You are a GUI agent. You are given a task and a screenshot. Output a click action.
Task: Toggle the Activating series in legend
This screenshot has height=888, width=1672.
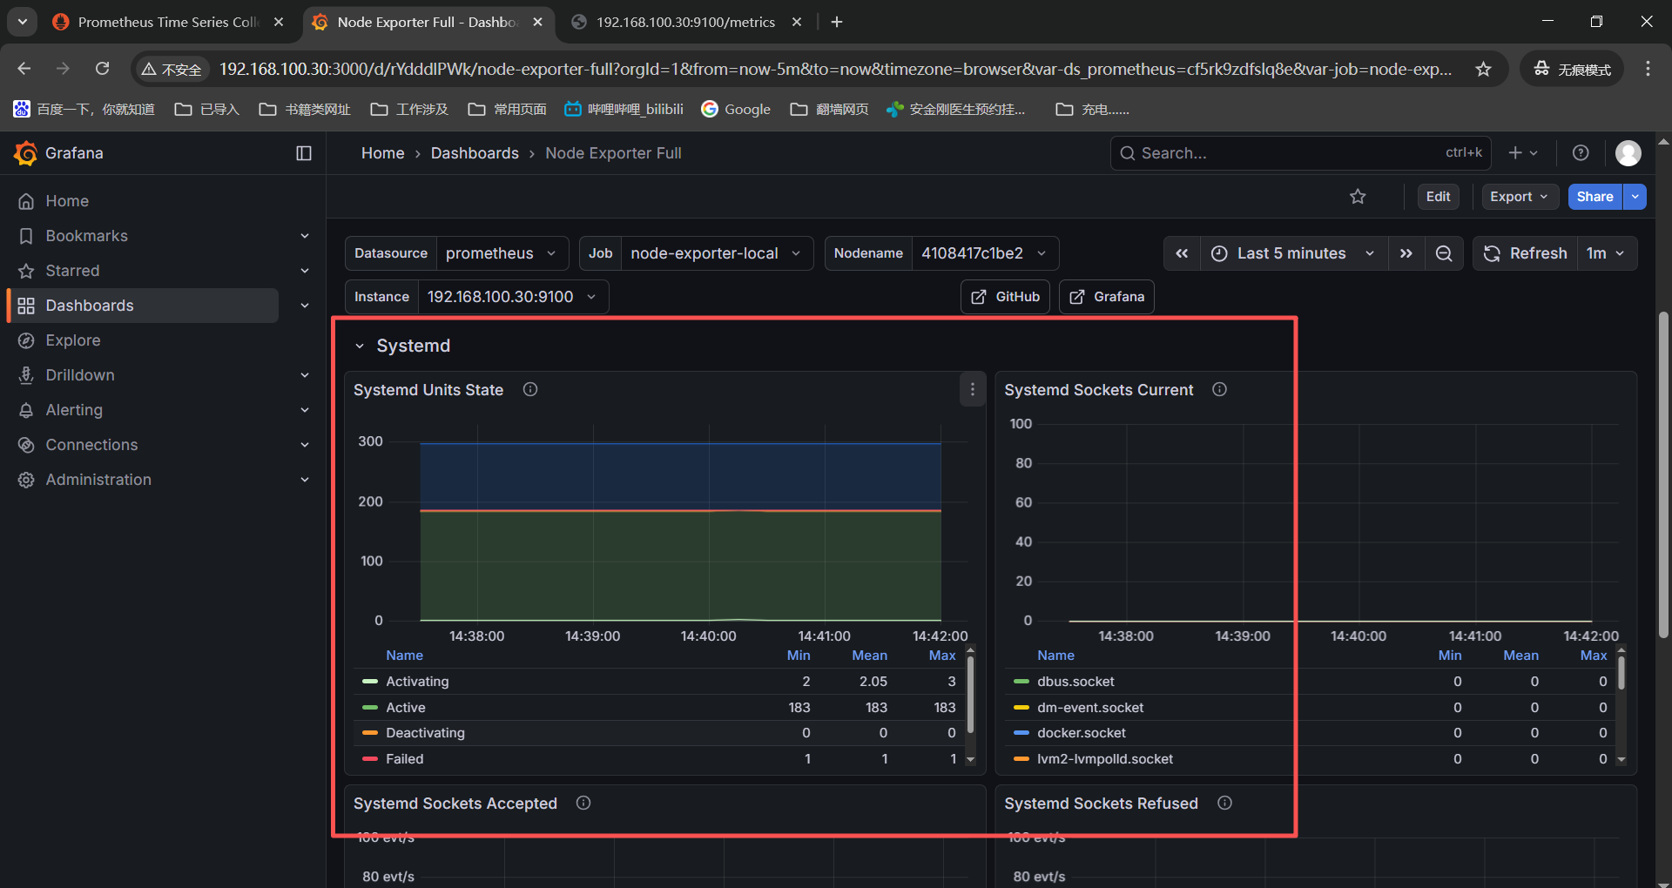pyautogui.click(x=417, y=682)
